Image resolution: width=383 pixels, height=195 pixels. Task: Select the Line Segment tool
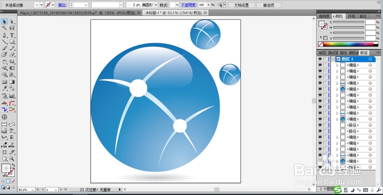click(x=4, y=42)
